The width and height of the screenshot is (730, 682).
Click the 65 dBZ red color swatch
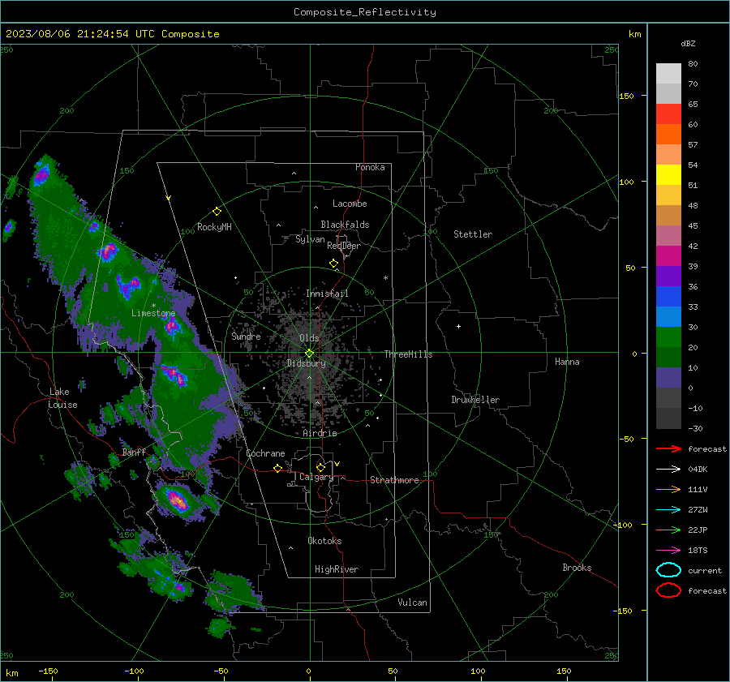coord(668,114)
